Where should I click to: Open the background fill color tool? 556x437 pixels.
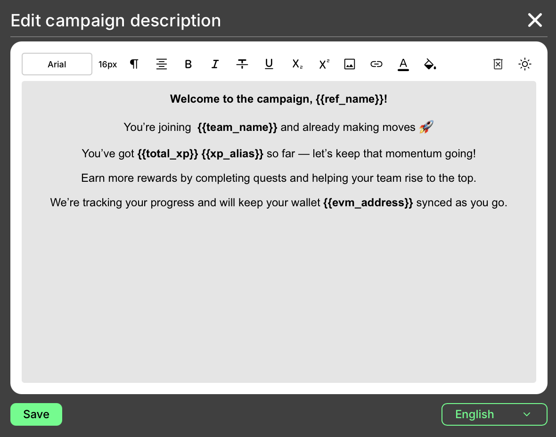point(430,65)
